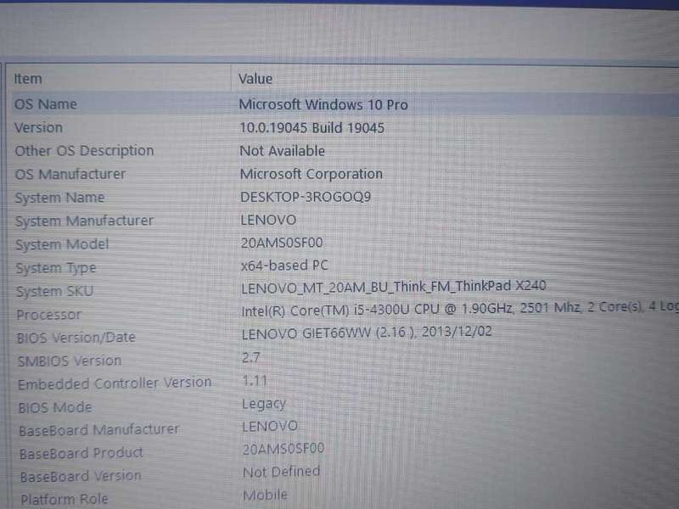Select BIOS Mode row label

click(55, 408)
